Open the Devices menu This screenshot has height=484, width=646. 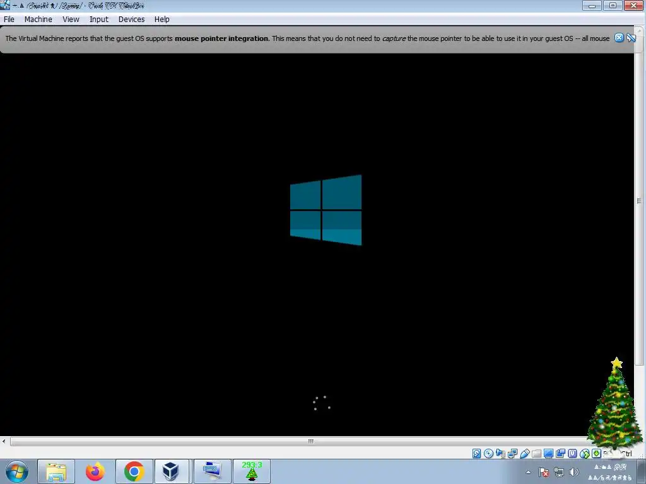tap(131, 20)
